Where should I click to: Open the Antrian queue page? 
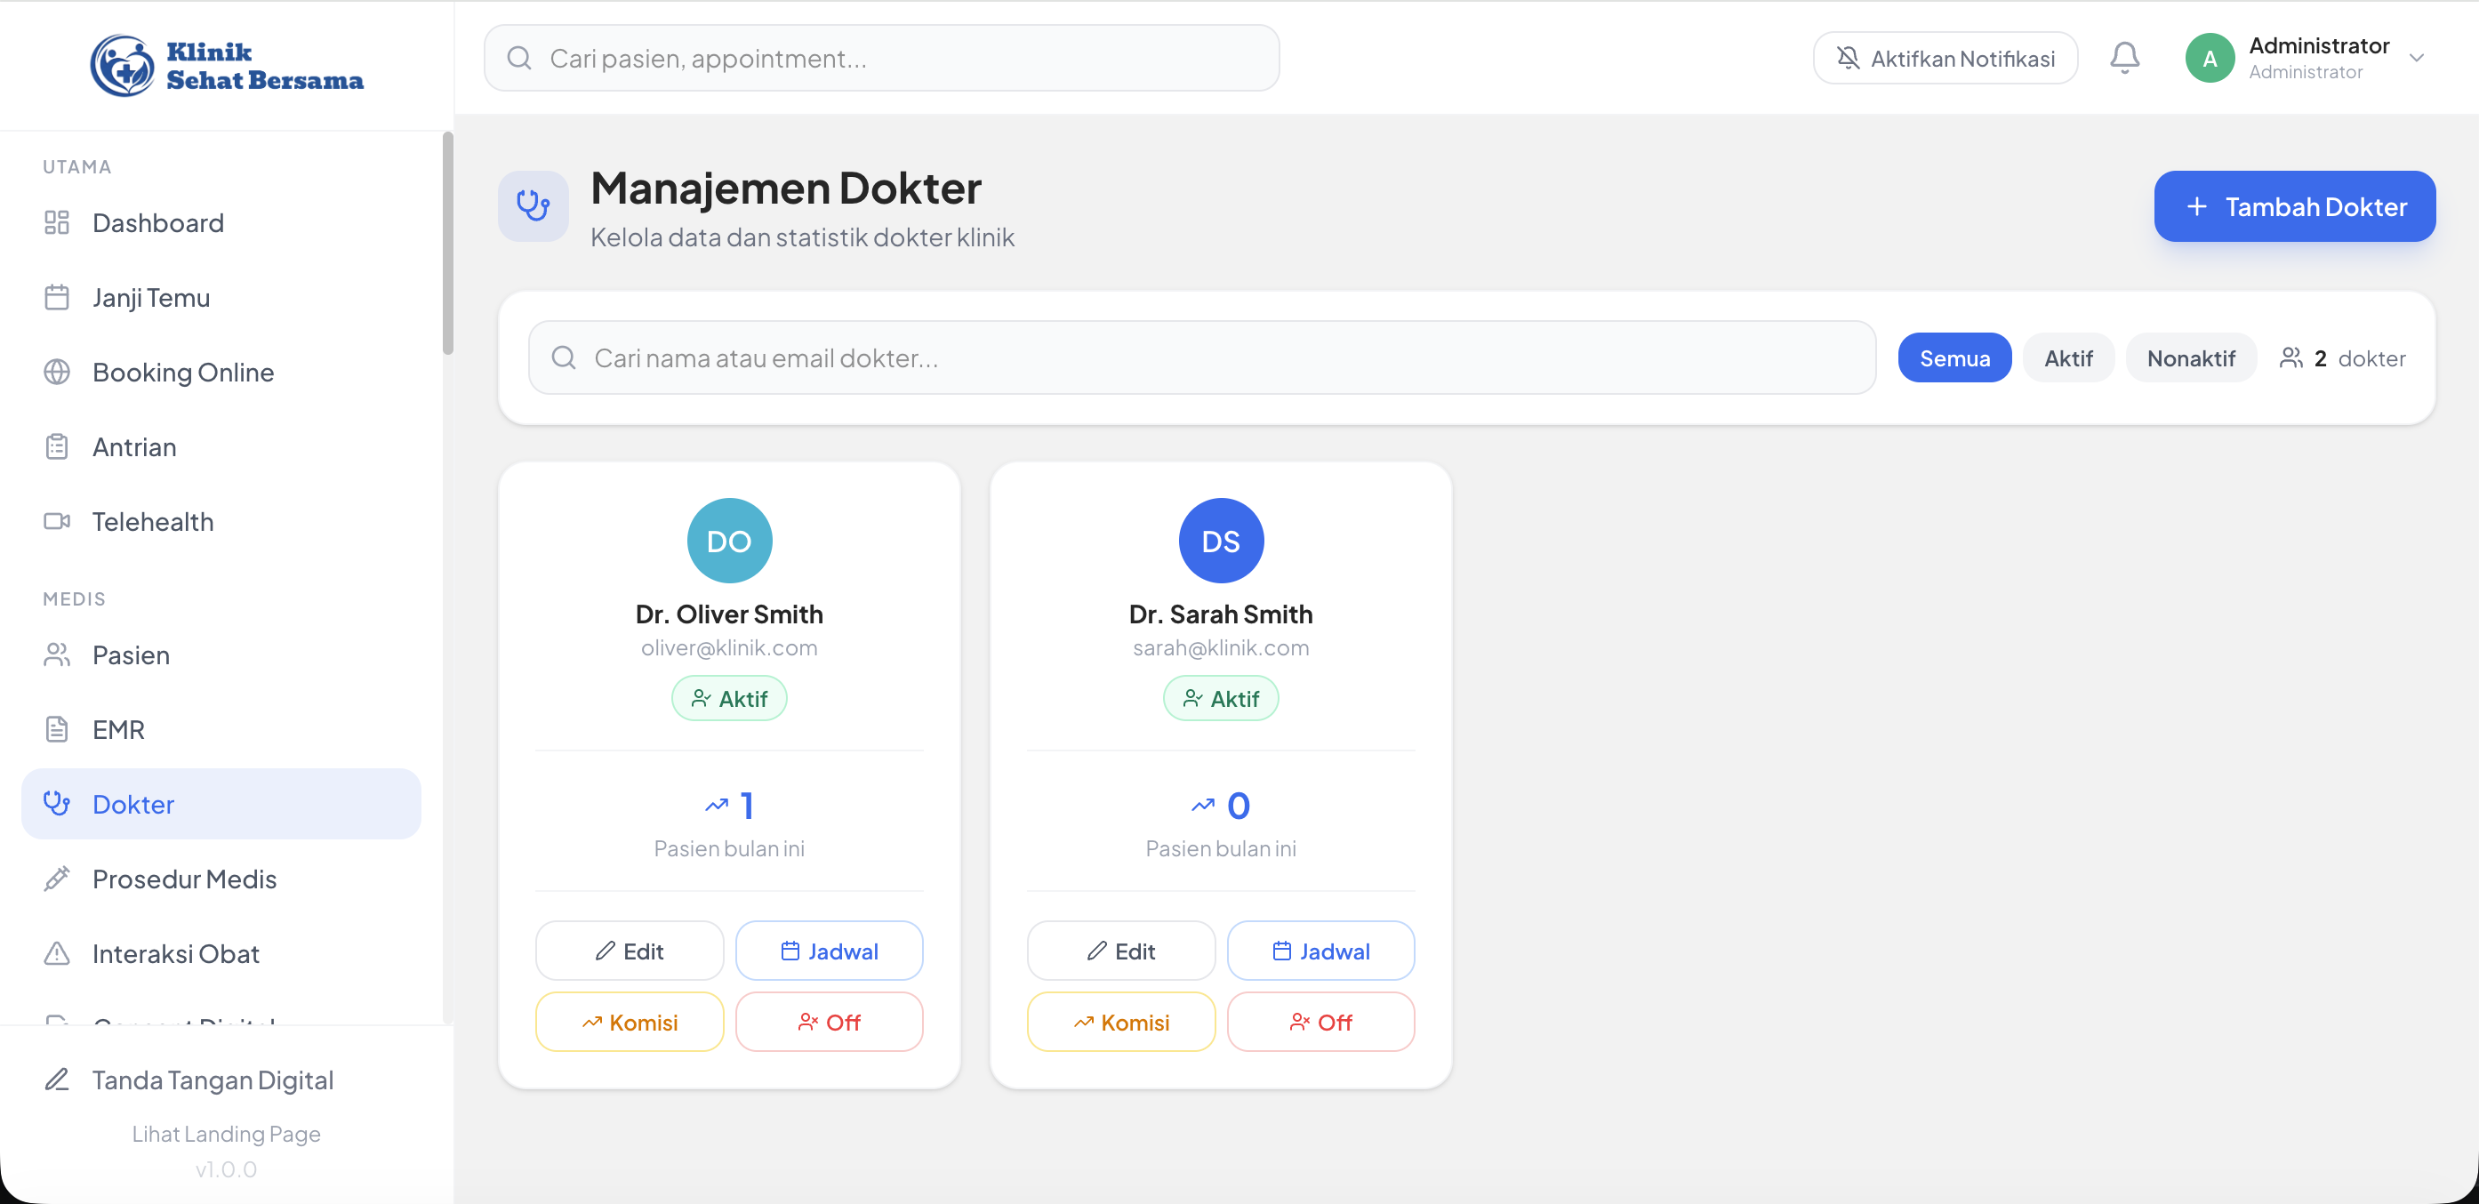[133, 446]
